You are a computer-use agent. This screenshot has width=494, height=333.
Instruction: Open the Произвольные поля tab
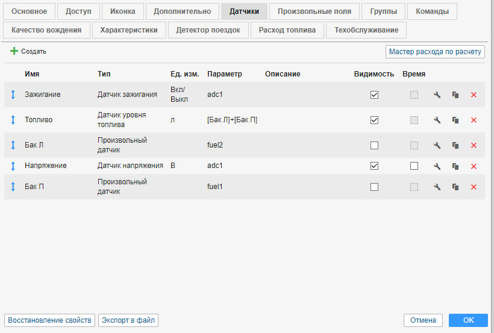pyautogui.click(x=314, y=11)
